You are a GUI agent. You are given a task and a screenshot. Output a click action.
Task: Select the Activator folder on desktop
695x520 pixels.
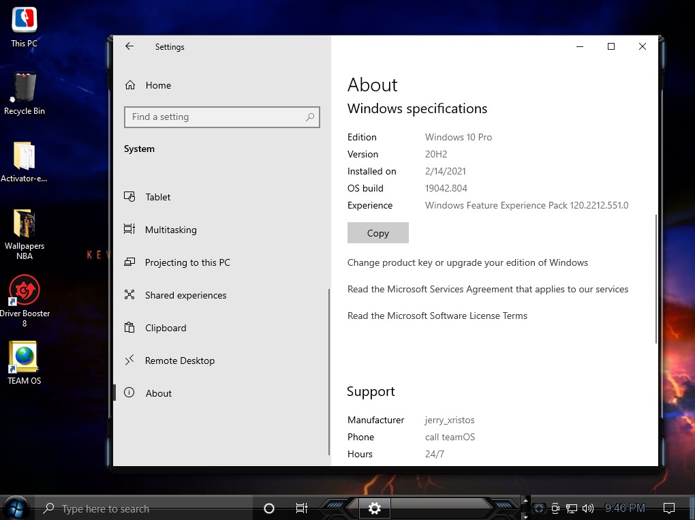tap(24, 162)
